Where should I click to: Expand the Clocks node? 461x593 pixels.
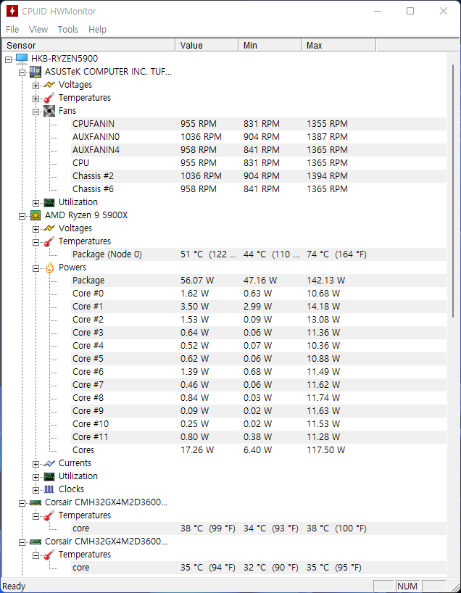[x=36, y=490]
